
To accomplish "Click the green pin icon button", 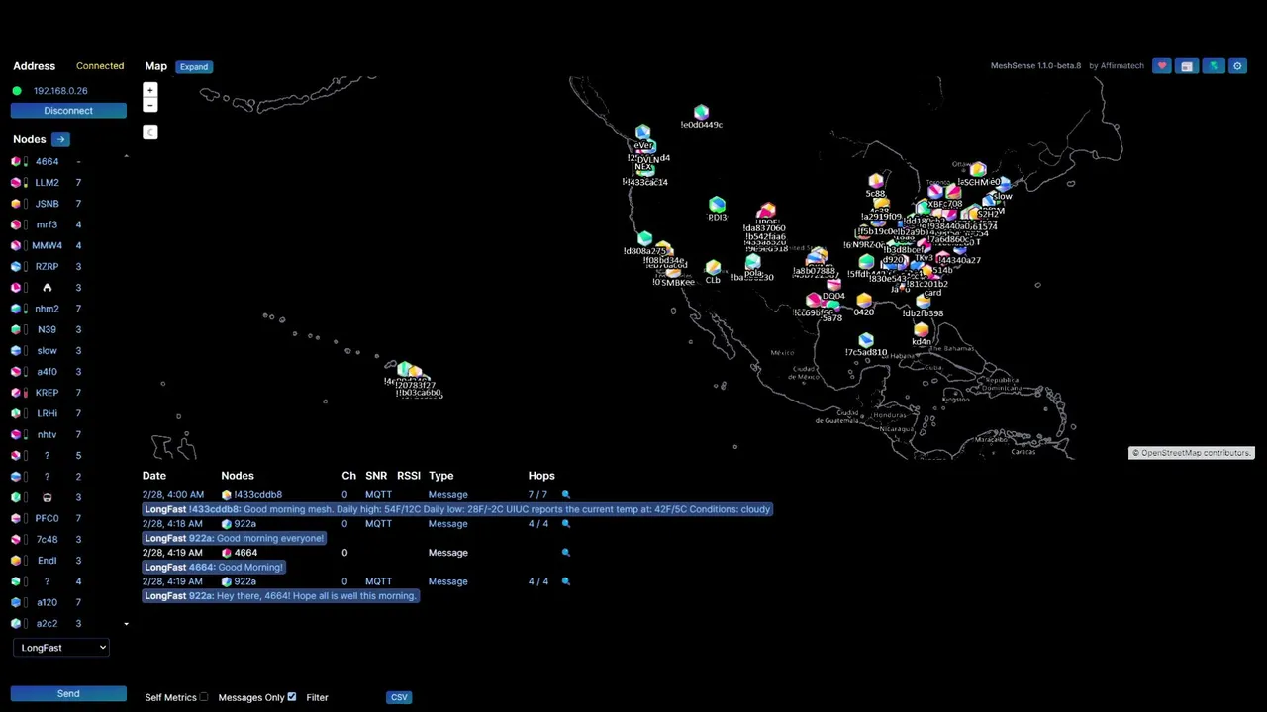I will (1213, 66).
